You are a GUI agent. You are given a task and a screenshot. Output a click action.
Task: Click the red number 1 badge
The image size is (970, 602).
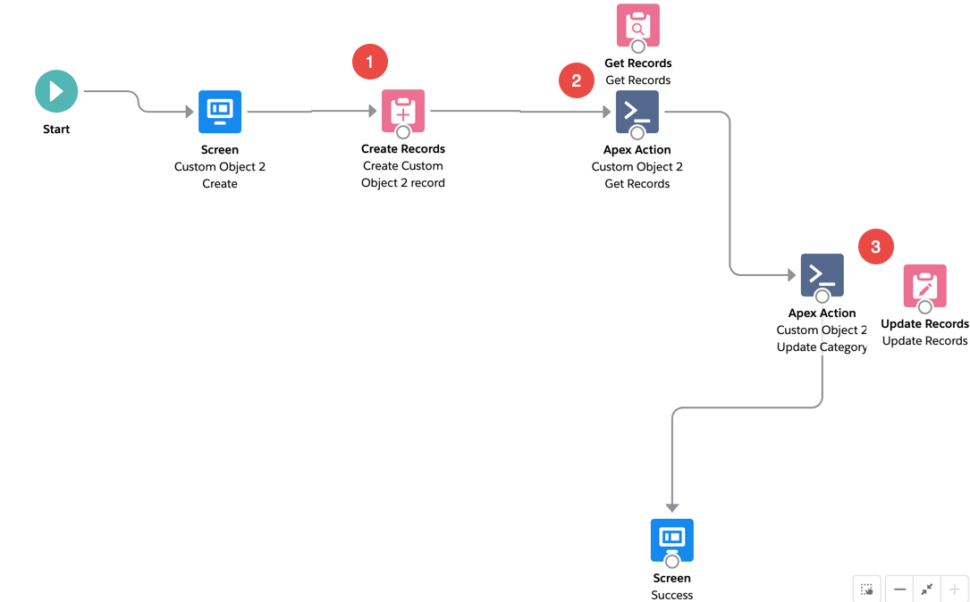pos(369,63)
